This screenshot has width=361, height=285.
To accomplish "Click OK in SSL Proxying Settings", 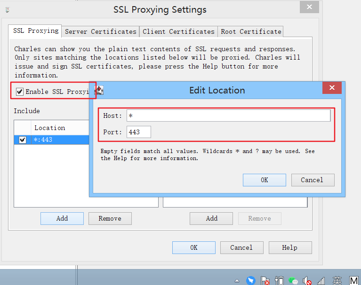I will pyautogui.click(x=193, y=247).
